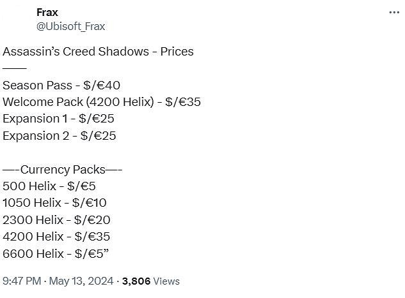The height and width of the screenshot is (298, 405).
Task: Select the Expansion 2 price line
Action: 60,135
